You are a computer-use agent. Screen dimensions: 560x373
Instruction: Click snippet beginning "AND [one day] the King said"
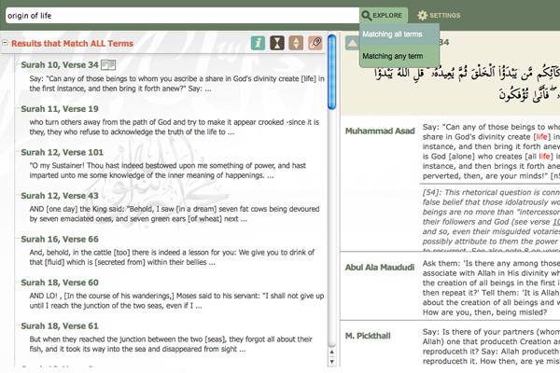[175, 214]
